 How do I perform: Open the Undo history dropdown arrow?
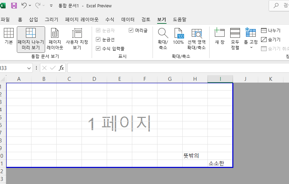30,6
